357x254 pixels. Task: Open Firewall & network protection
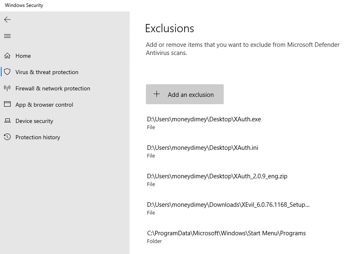point(53,88)
